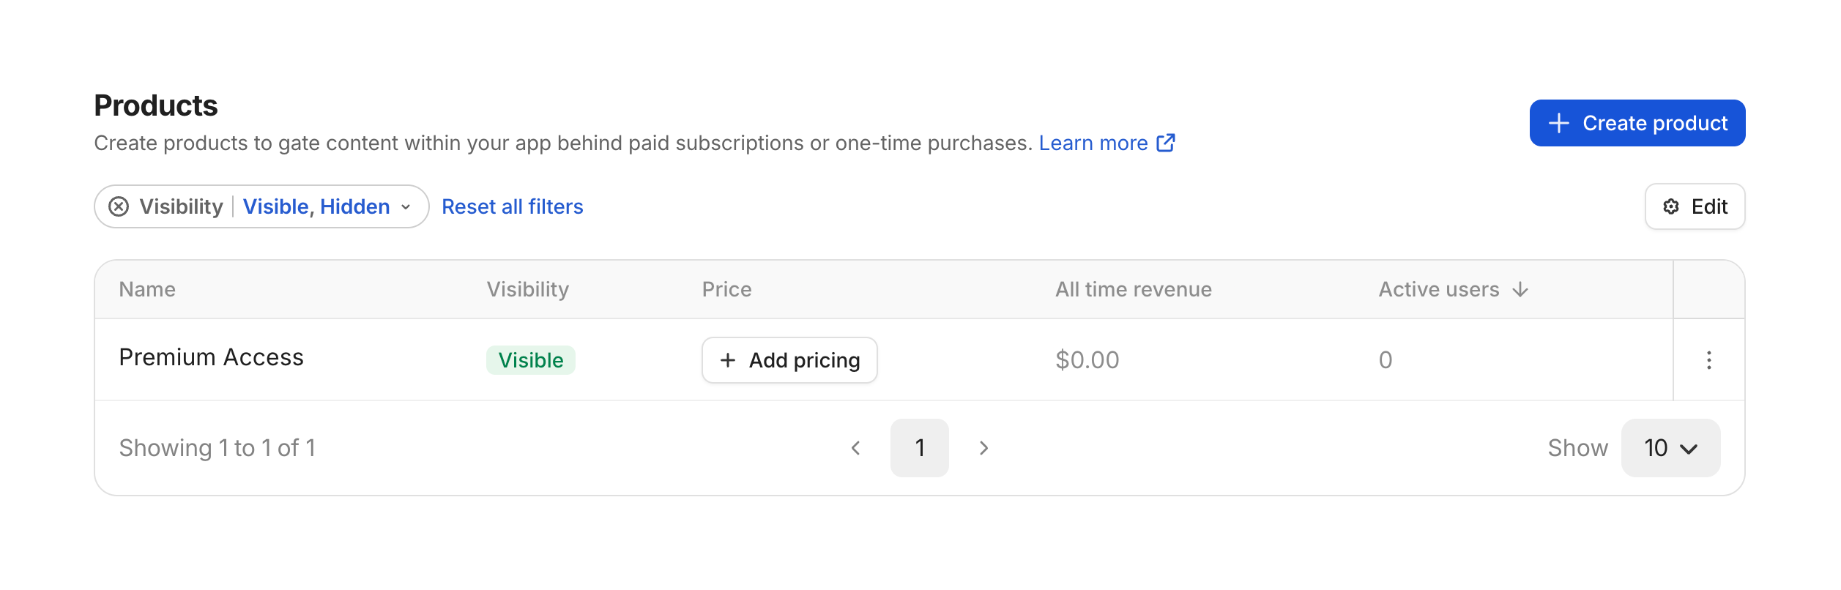This screenshot has width=1841, height=590.
Task: Select page 1 in pagination
Action: [920, 448]
